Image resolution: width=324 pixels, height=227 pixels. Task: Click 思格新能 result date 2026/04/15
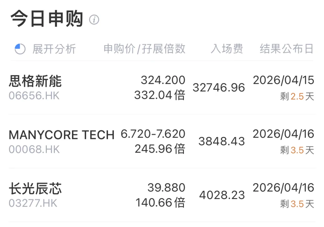click(x=283, y=80)
